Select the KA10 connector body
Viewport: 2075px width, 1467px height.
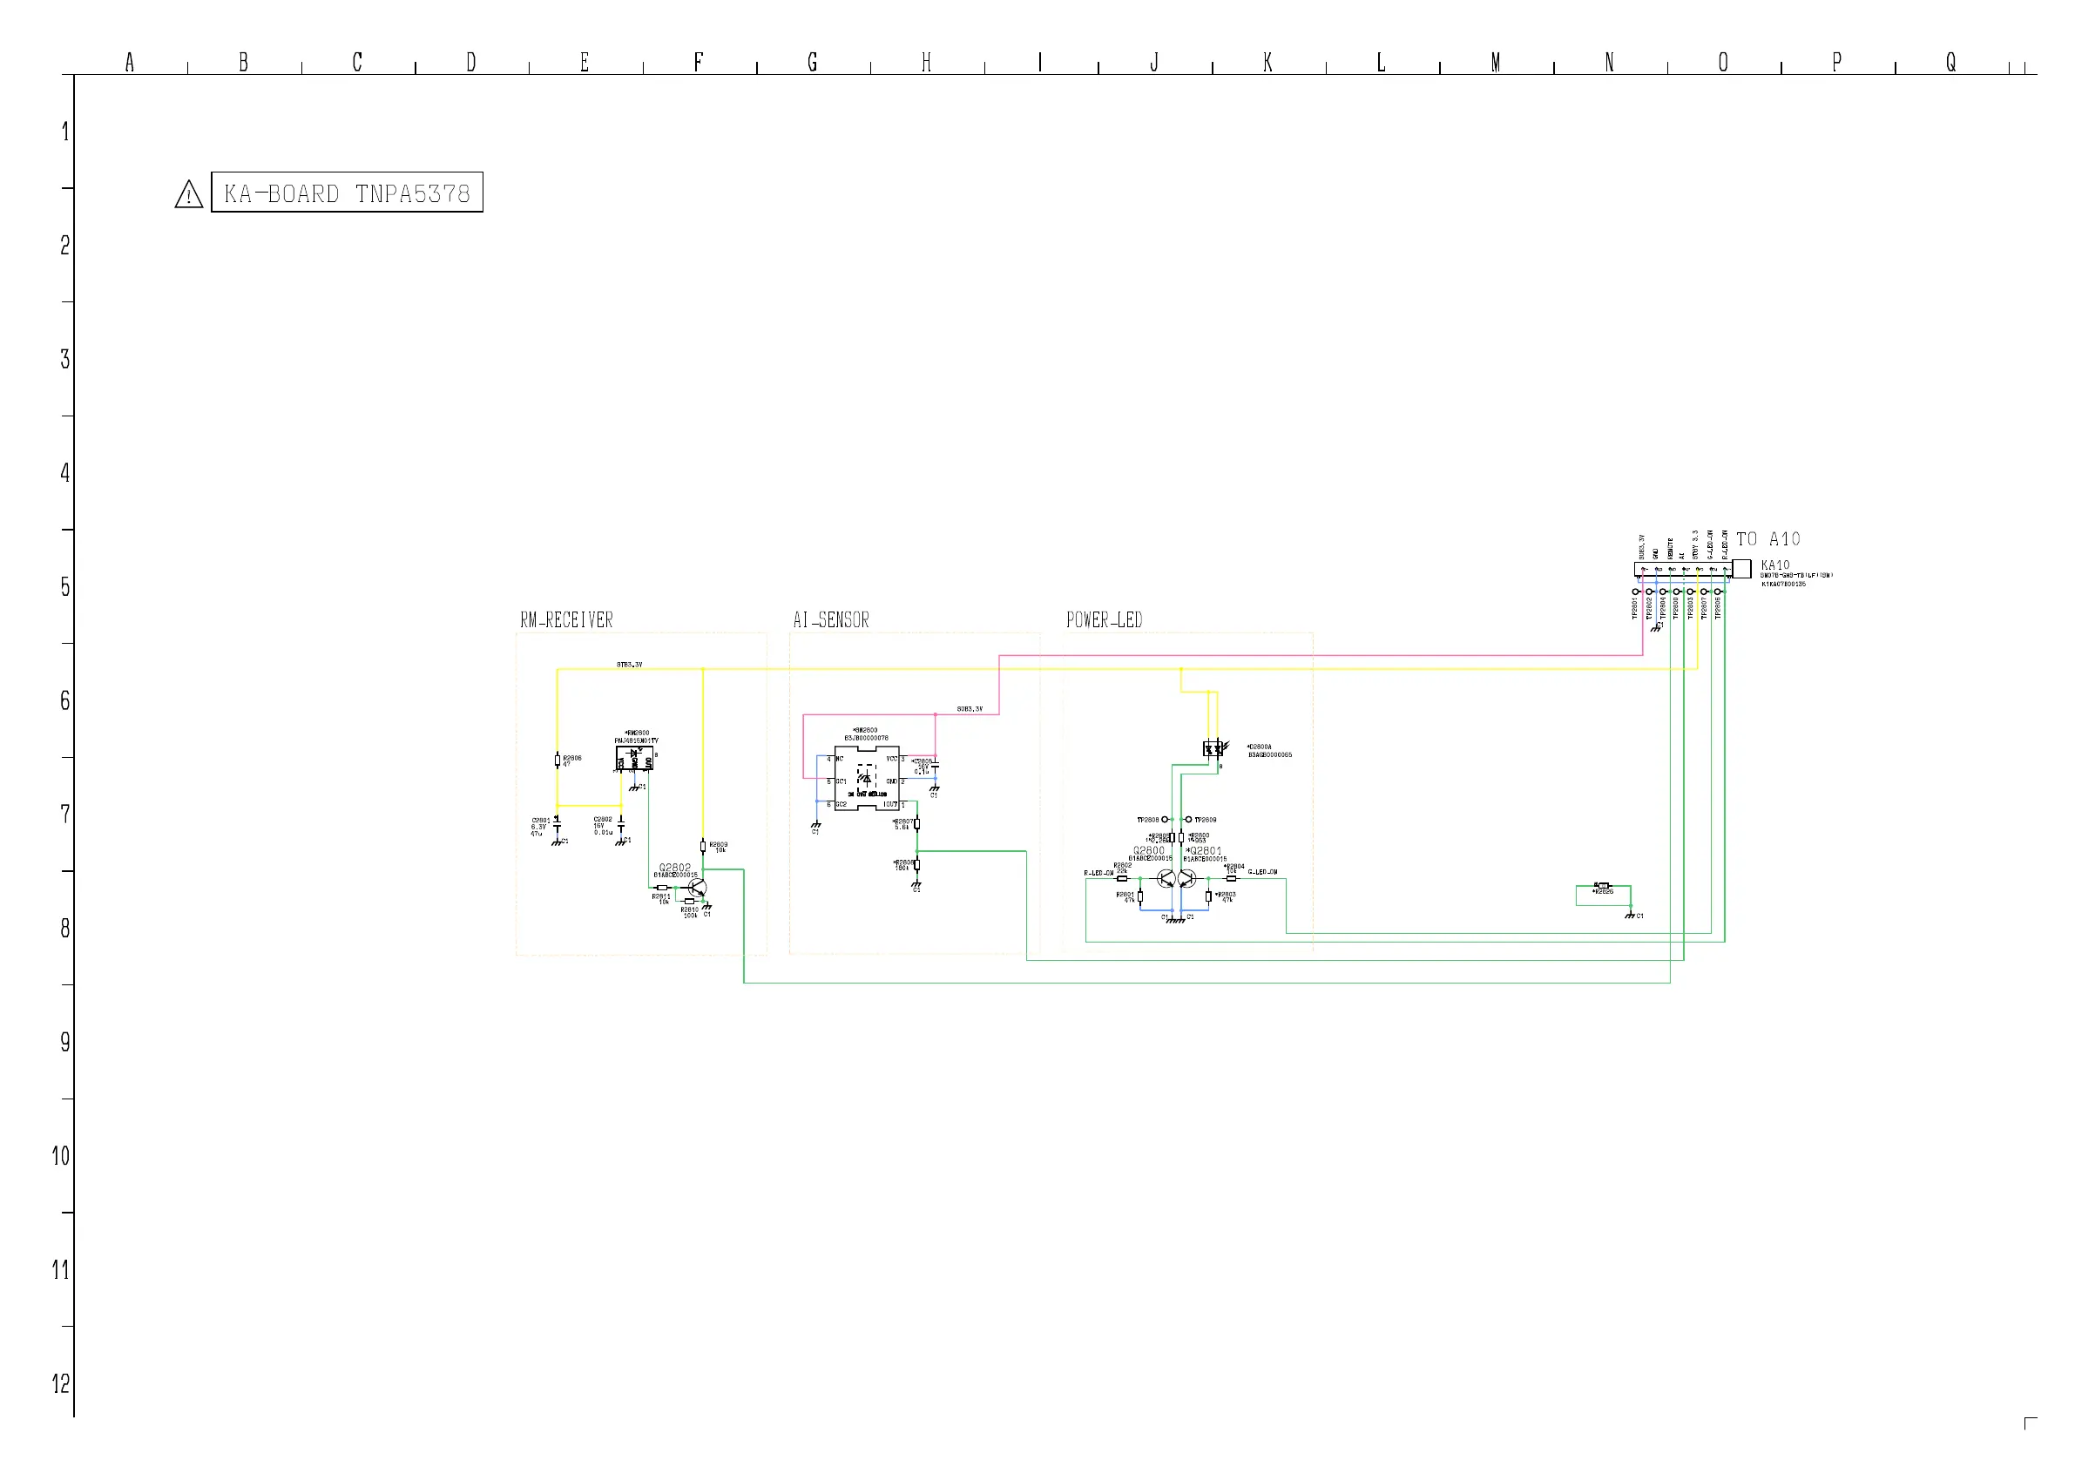click(x=1681, y=570)
